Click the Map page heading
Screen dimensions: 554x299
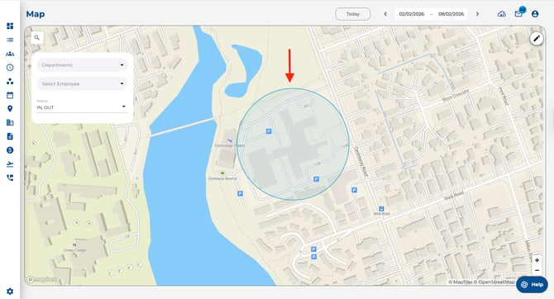pyautogui.click(x=36, y=14)
